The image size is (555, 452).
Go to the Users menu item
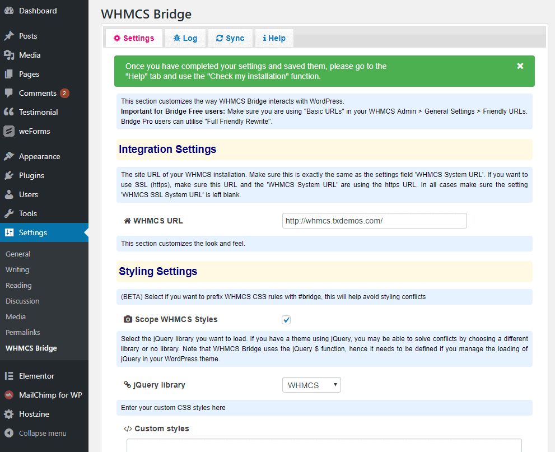tap(29, 194)
